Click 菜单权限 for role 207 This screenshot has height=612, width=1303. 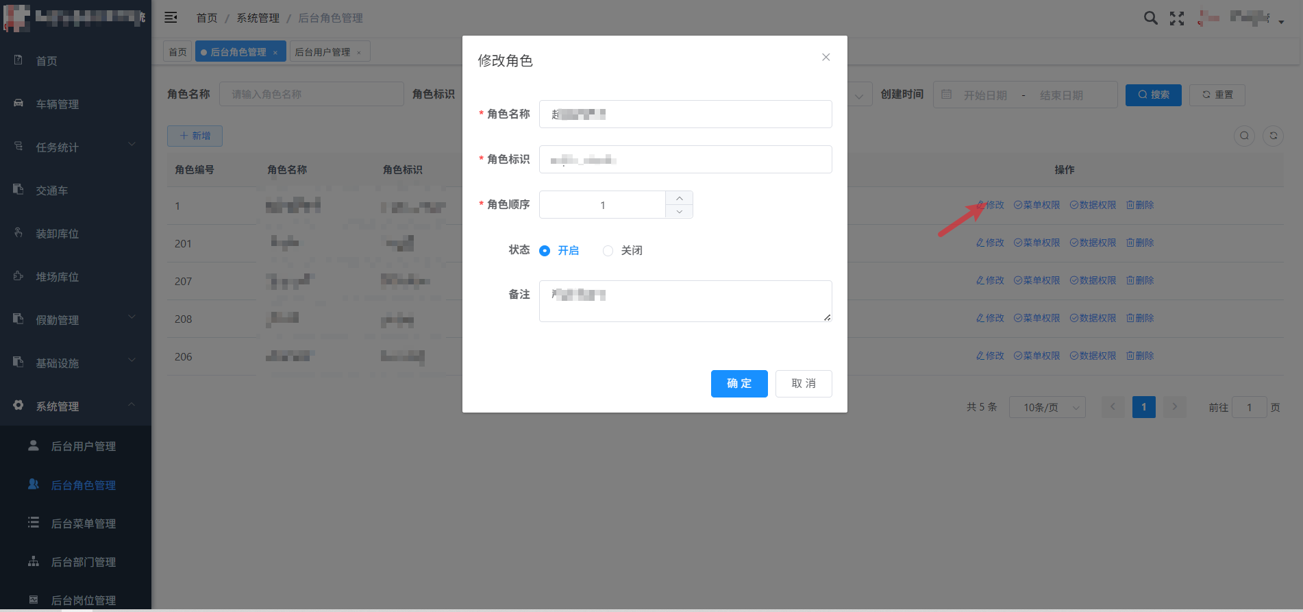pyautogui.click(x=1037, y=280)
